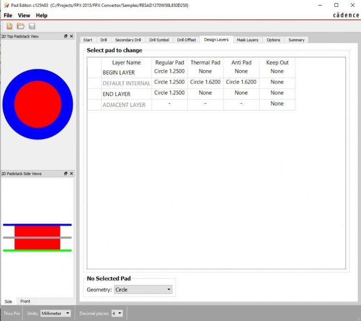Undock the 2D Padstack Side Views panel
Screen dimensions: 361x321
coord(65,174)
